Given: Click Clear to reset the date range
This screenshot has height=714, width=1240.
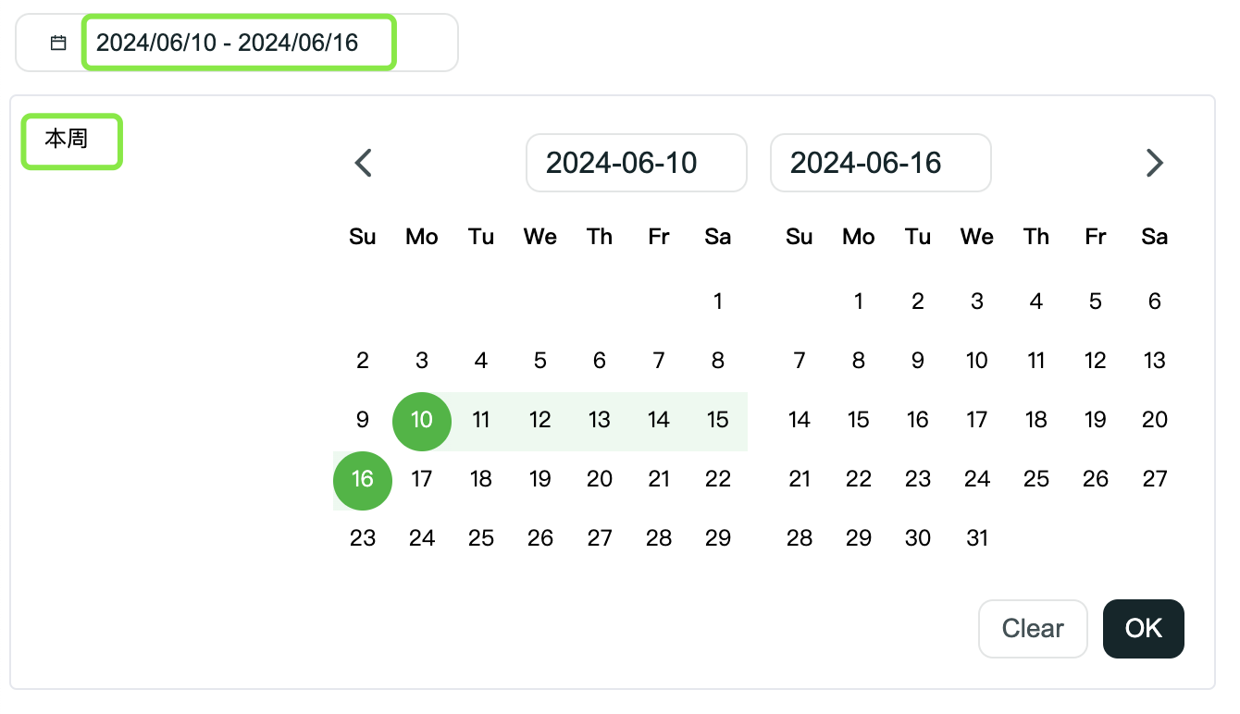Looking at the screenshot, I should [x=1033, y=629].
